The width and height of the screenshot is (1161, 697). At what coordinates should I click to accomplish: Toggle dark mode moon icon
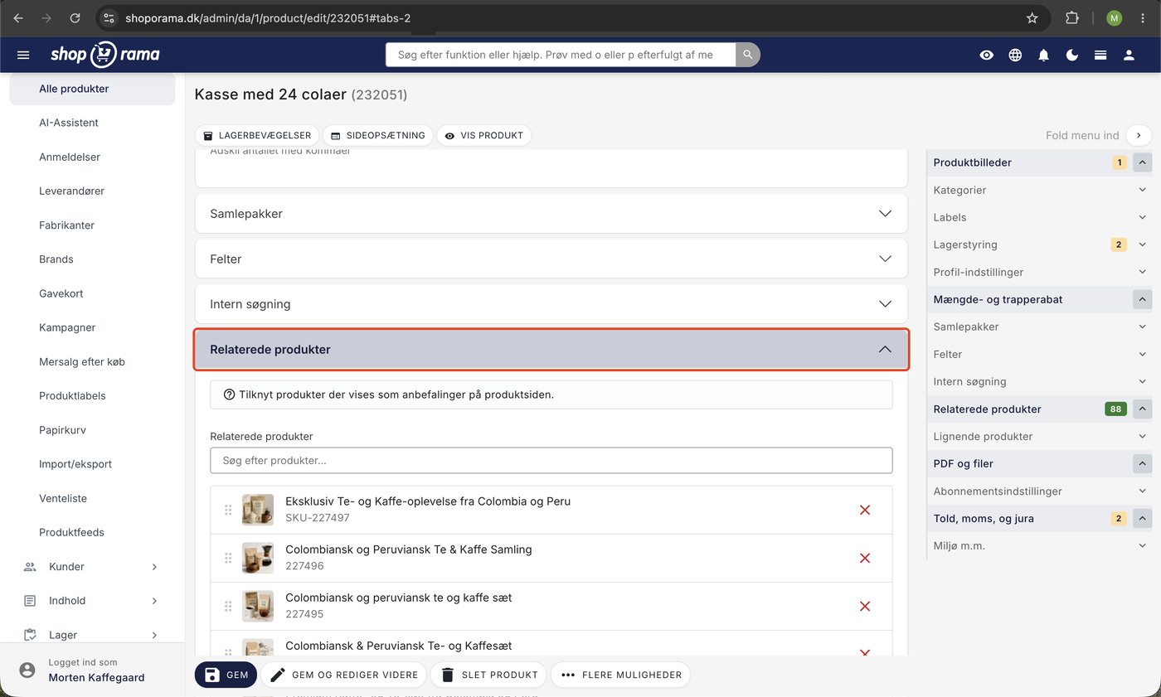[x=1072, y=55]
